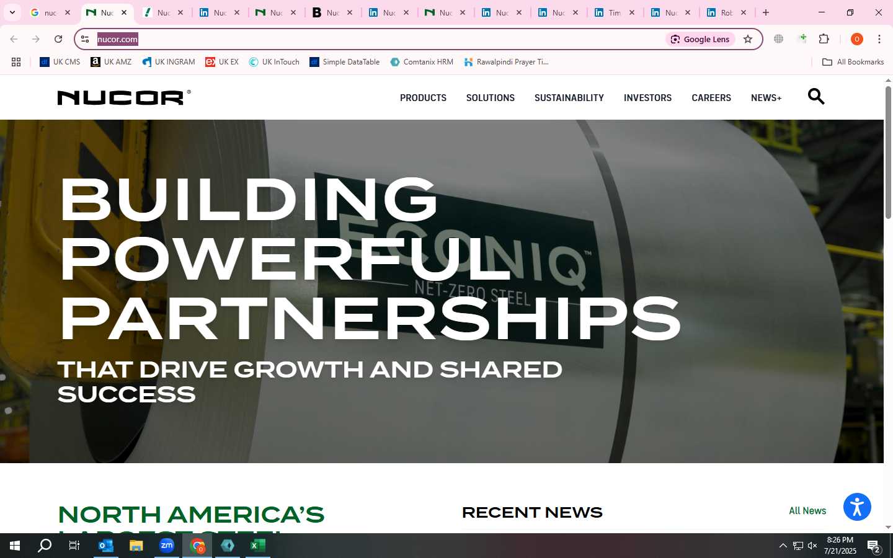Click the RECENT NEWS heading

coord(532,513)
